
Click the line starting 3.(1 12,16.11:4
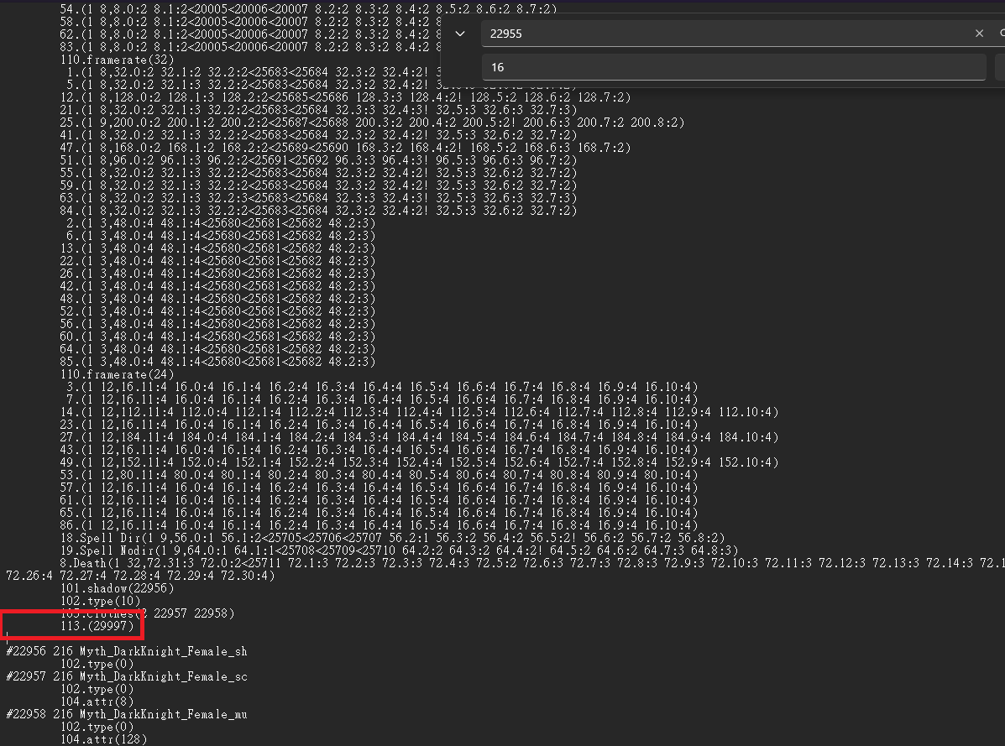[x=382, y=387]
